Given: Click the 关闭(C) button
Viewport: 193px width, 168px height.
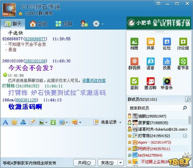Looking at the screenshot, I should (84, 163).
